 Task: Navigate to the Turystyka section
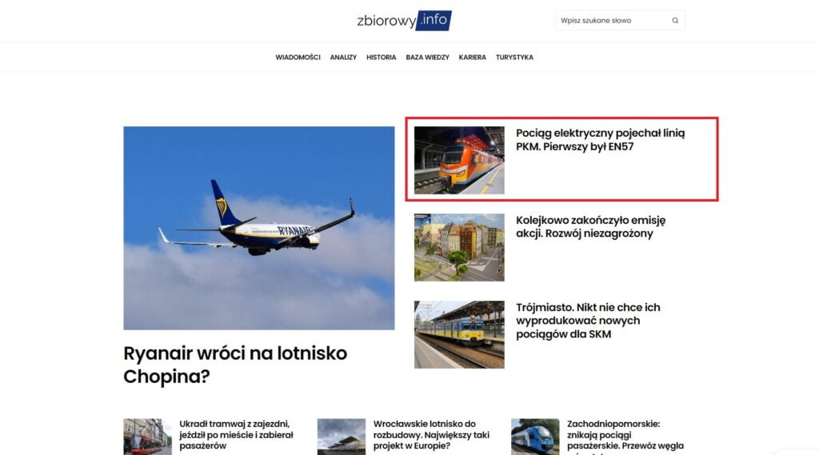coord(514,58)
